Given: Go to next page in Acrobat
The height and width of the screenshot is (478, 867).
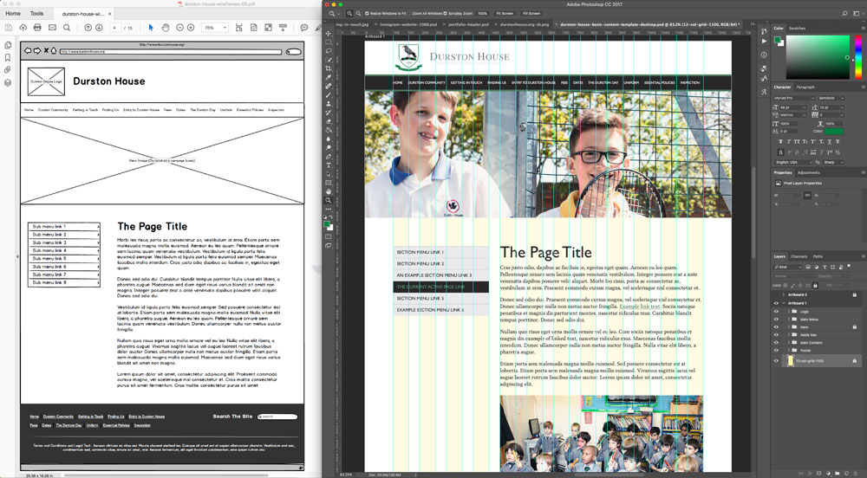Looking at the screenshot, I should (x=99, y=27).
